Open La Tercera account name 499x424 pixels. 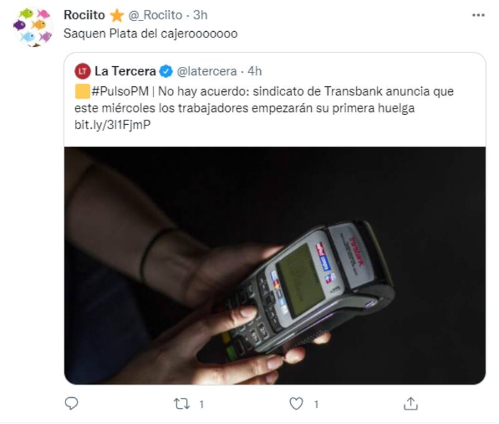[x=125, y=71]
